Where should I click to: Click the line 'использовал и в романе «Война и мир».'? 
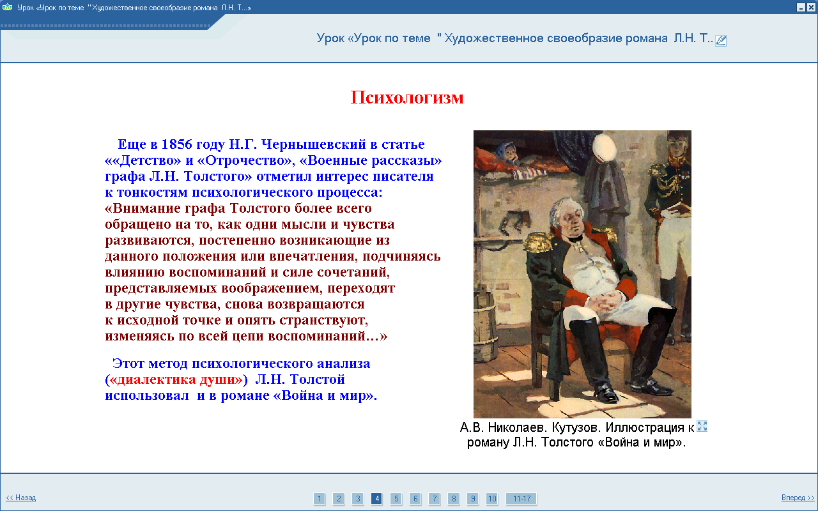coord(241,395)
